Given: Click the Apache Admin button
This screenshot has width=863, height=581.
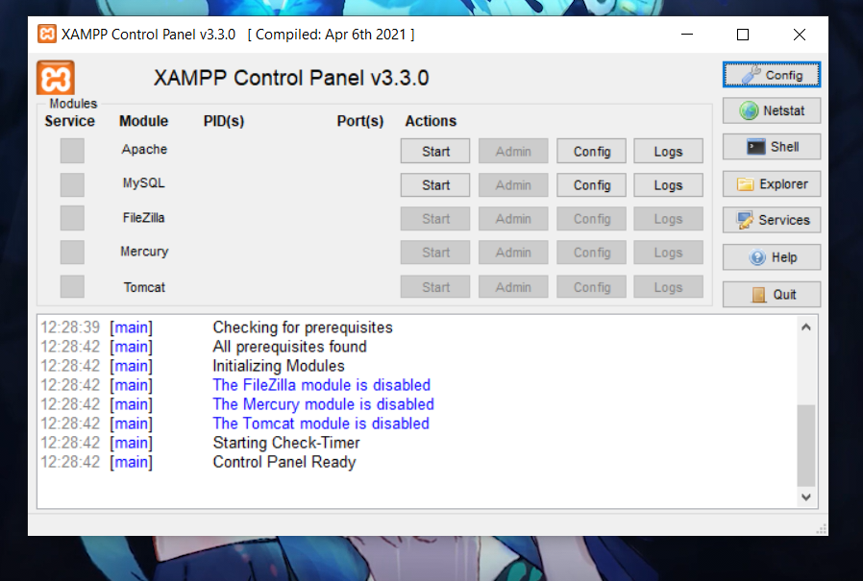Looking at the screenshot, I should click(x=513, y=152).
